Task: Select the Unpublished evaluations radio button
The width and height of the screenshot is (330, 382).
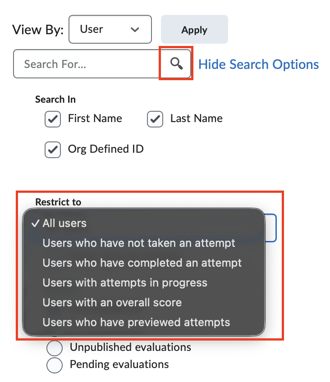Action: (54, 348)
